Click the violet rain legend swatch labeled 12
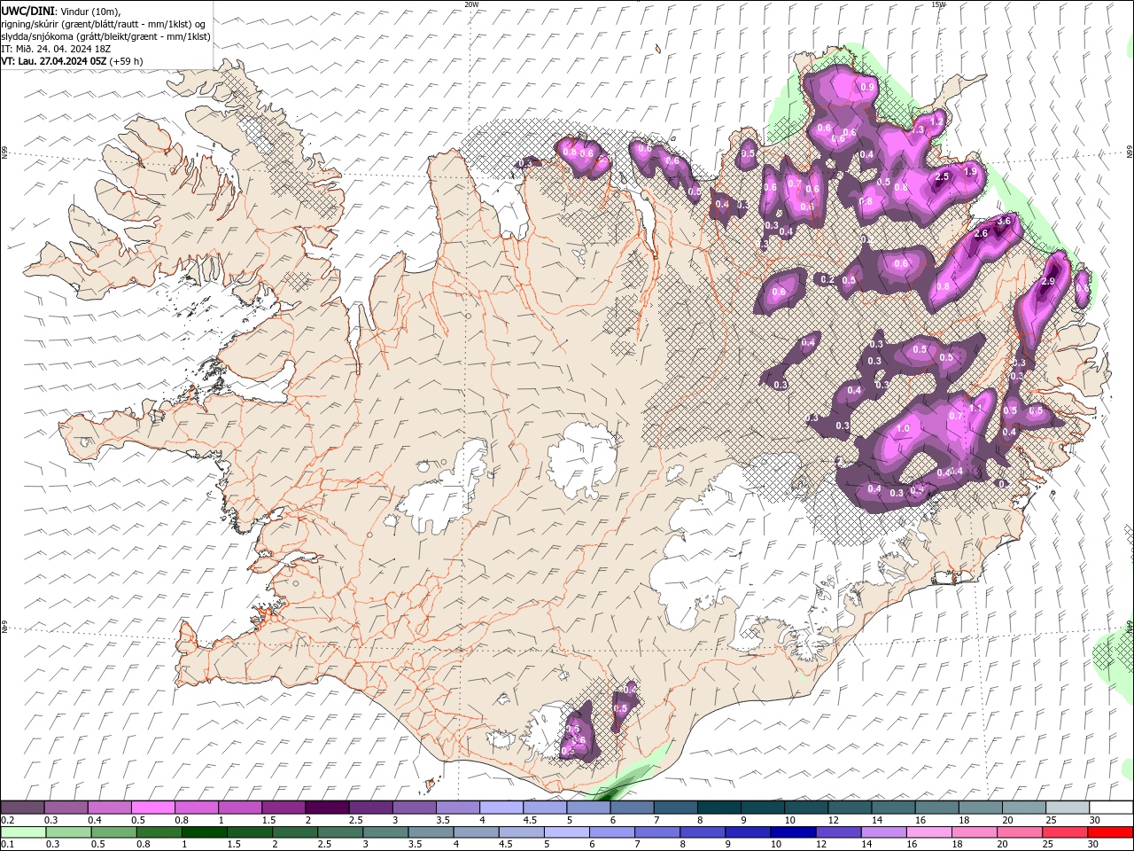 point(838,832)
